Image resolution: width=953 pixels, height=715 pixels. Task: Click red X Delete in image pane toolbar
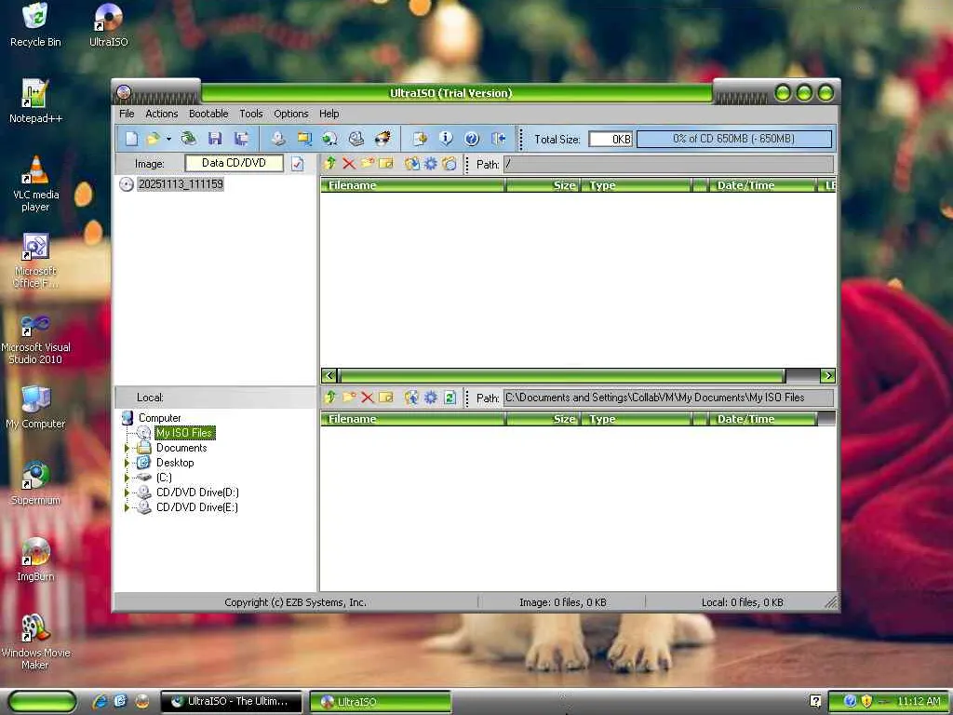[349, 164]
